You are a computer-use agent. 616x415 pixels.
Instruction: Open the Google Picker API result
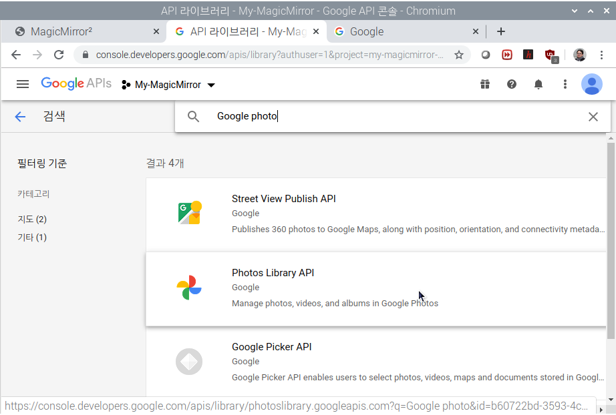coord(376,363)
